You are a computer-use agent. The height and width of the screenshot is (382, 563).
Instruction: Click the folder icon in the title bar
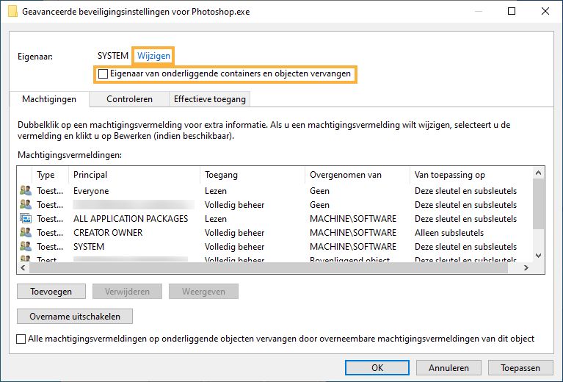[x=12, y=11]
